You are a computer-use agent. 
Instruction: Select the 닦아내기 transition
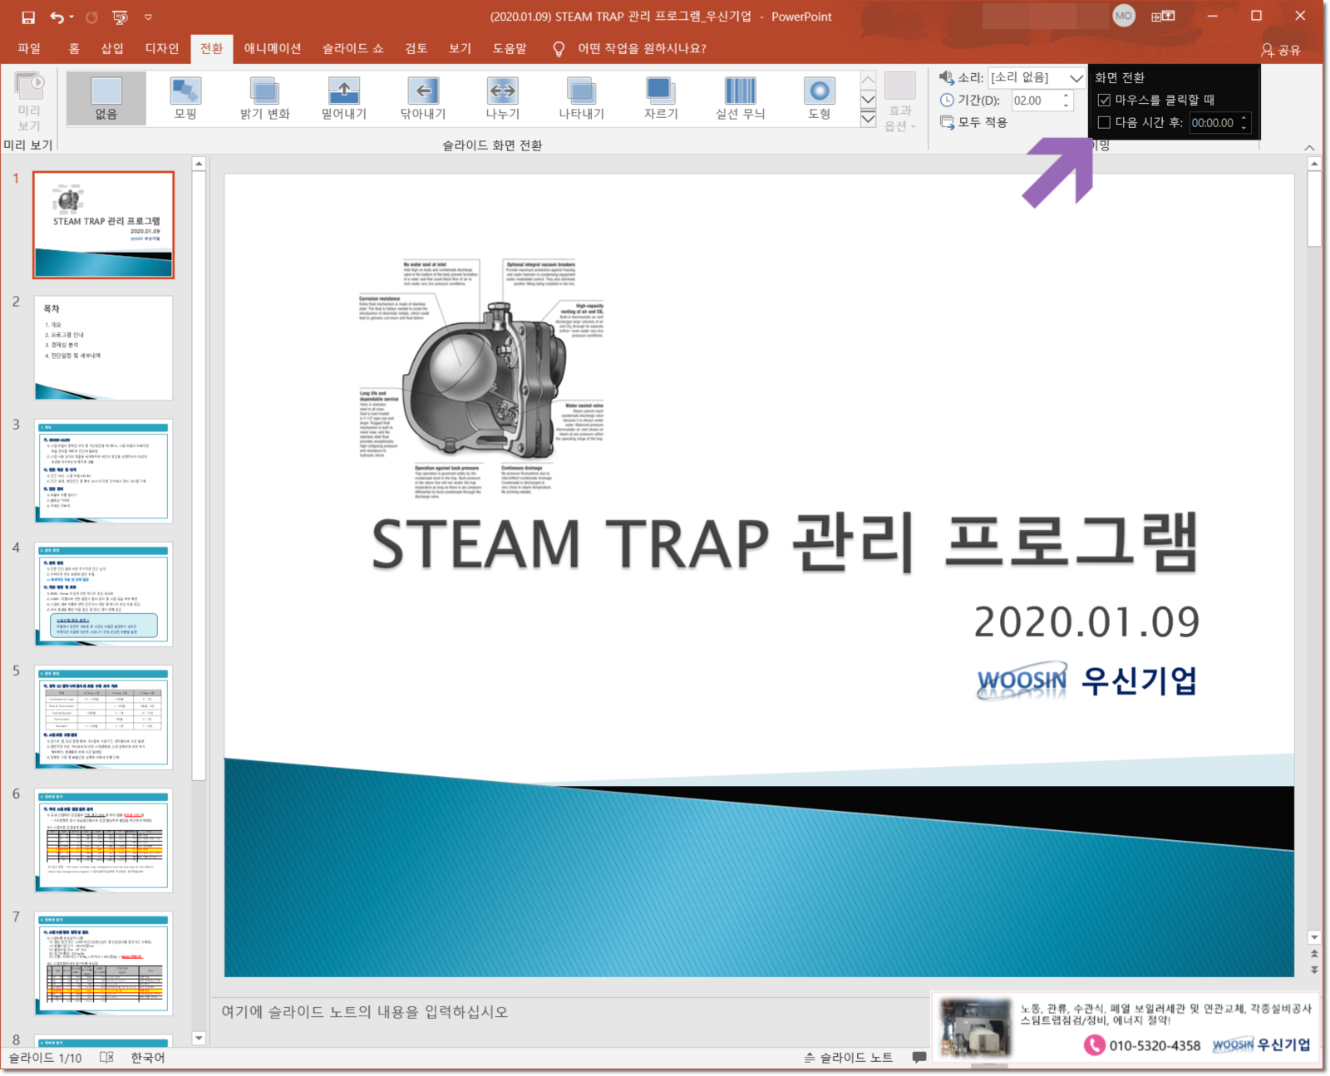click(x=423, y=98)
